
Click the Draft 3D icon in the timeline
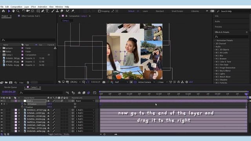pyautogui.click(x=73, y=93)
